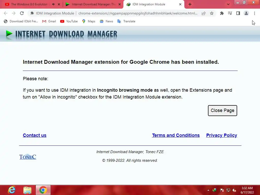Open the Translate bookmark
The image size is (260, 195).
[126, 21]
